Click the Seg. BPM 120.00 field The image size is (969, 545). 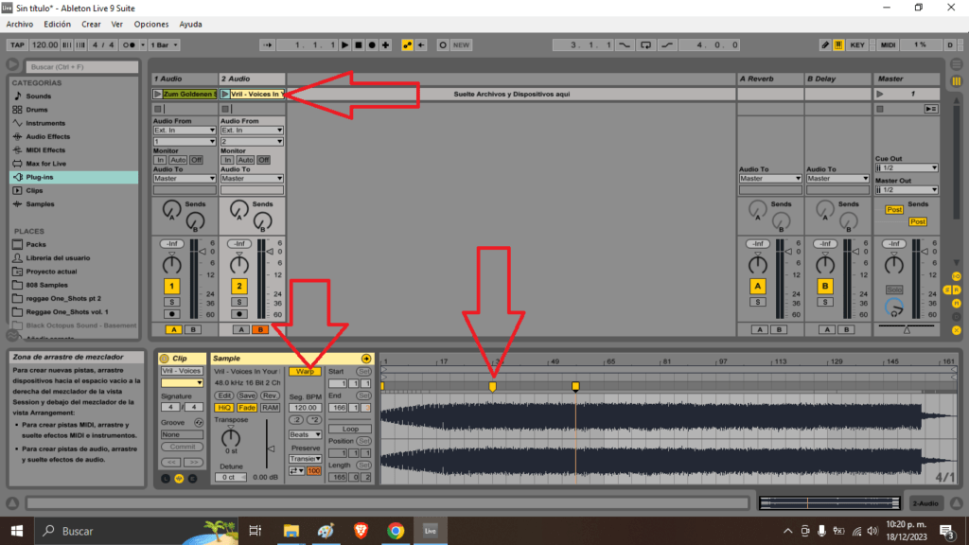pos(305,408)
